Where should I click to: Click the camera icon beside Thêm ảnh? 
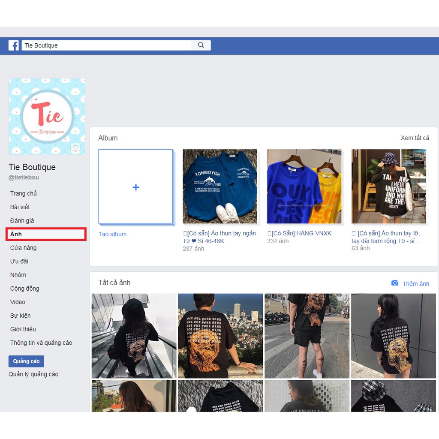(395, 283)
